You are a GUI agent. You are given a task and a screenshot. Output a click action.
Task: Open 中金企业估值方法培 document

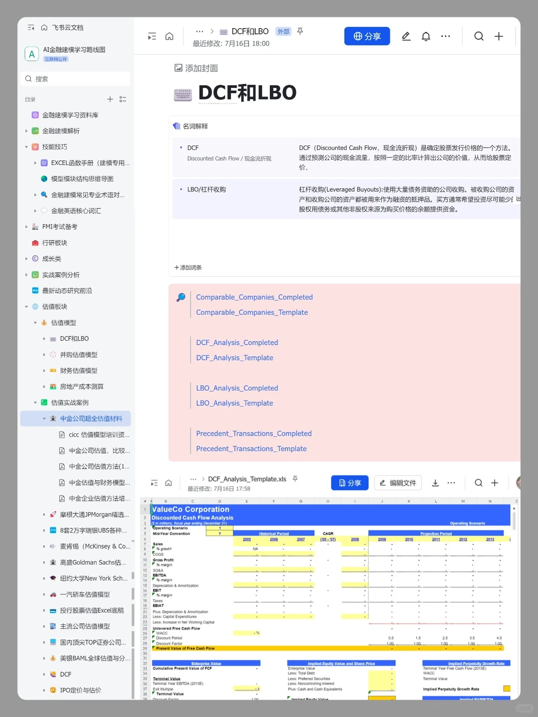[99, 498]
